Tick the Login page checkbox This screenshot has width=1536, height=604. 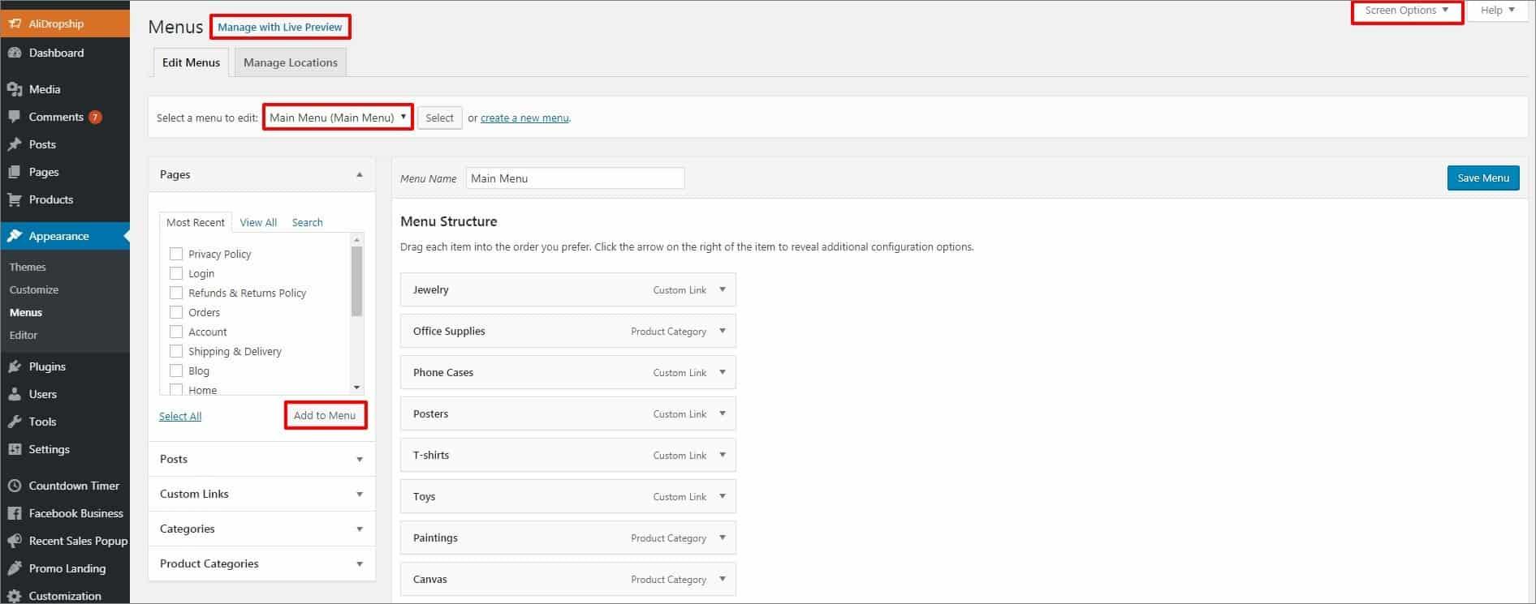point(176,273)
